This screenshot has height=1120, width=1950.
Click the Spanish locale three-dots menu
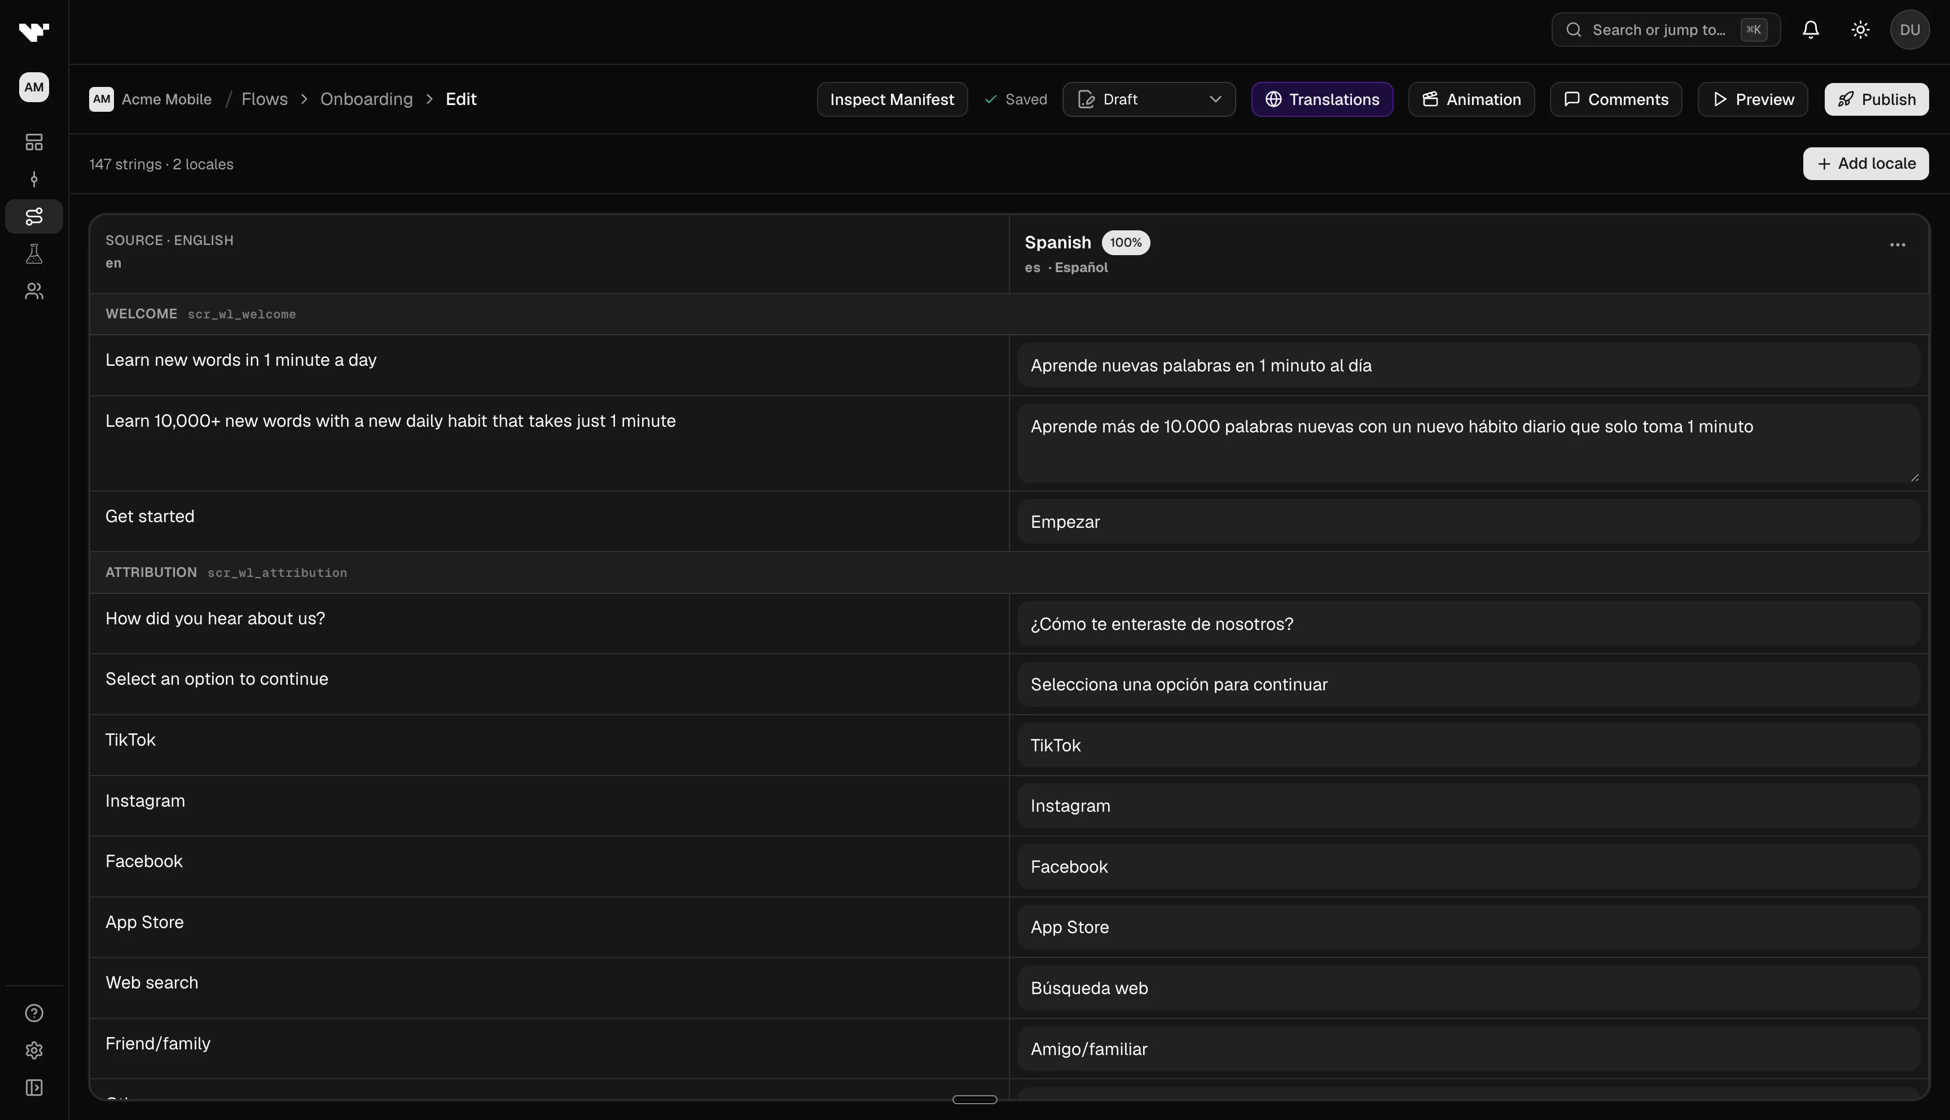[1898, 244]
